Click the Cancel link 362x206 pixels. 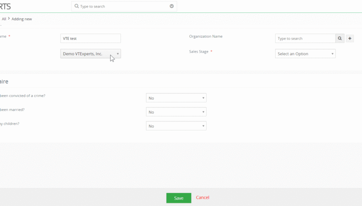[x=202, y=198]
